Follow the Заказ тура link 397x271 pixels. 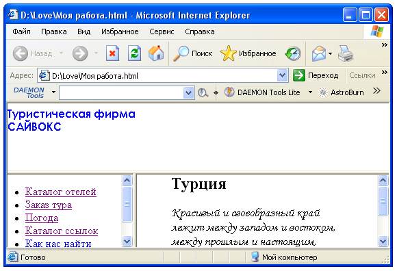[x=49, y=205]
